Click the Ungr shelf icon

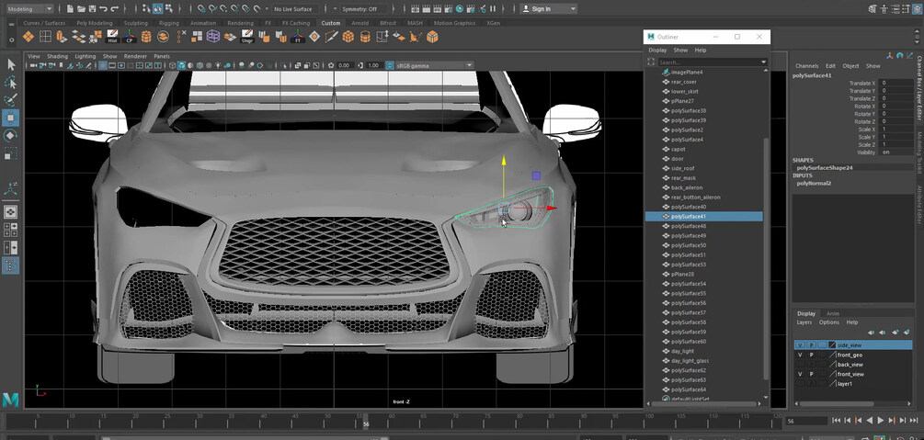pos(246,37)
